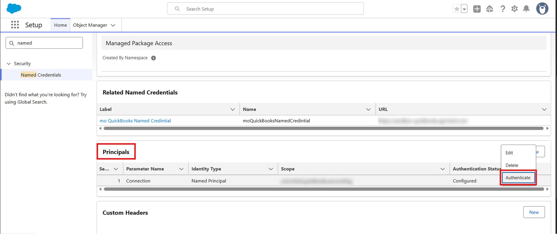The height and width of the screenshot is (234, 557).
Task: Open the Global Actions plus icon
Action: coord(477,9)
